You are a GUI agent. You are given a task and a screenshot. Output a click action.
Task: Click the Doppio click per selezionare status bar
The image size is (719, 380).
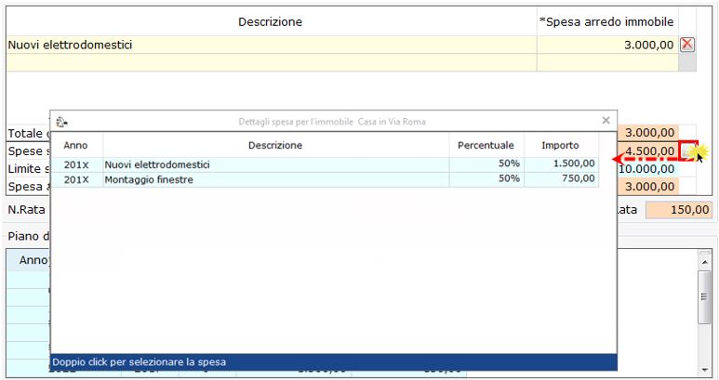tap(333, 362)
